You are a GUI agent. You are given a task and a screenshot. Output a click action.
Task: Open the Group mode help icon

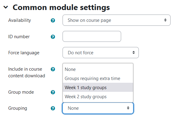click(x=53, y=92)
